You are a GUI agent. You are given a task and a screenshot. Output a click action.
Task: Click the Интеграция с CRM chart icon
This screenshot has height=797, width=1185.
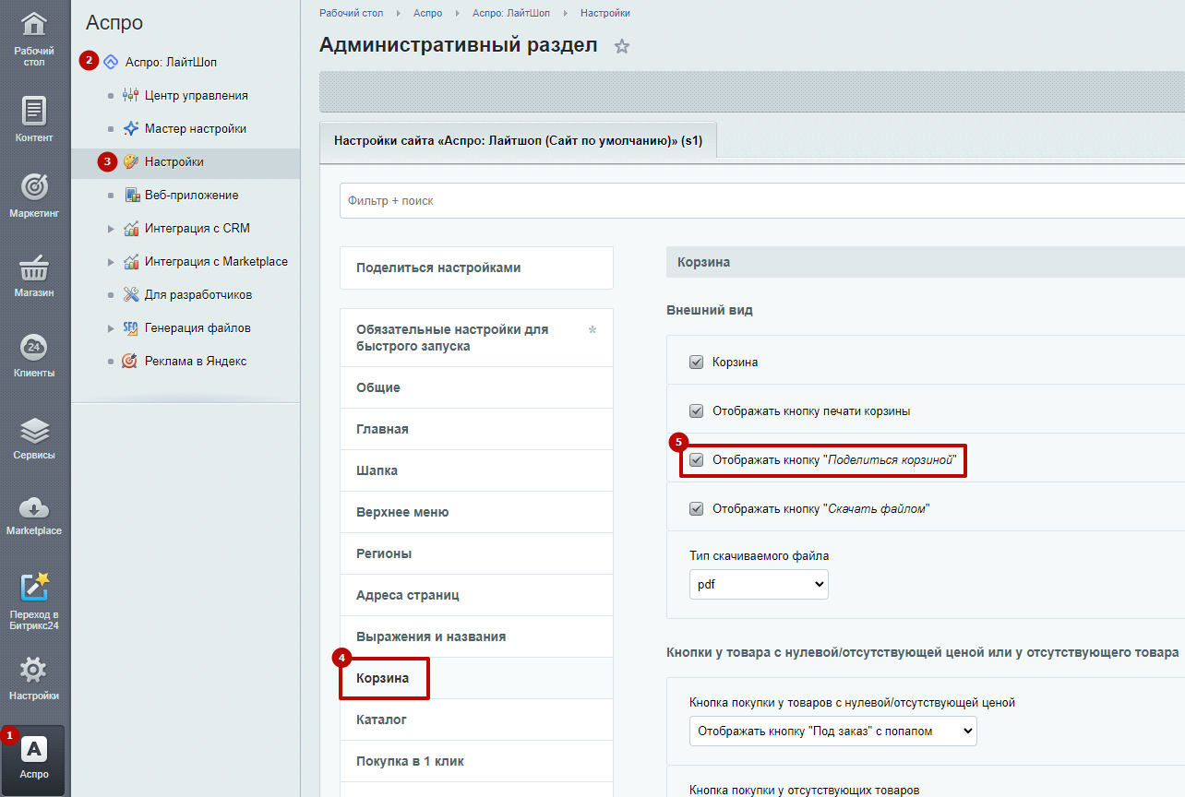tap(130, 229)
